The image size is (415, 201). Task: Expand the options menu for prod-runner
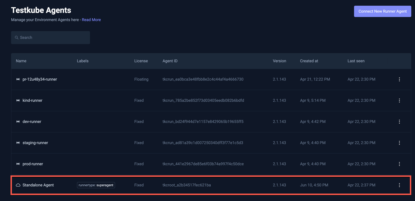(x=399, y=164)
